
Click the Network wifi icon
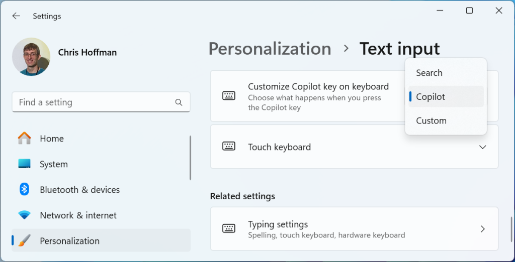[24, 215]
